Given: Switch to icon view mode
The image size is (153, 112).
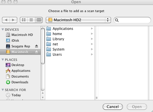Looking at the screenshot, I should 24,20.
